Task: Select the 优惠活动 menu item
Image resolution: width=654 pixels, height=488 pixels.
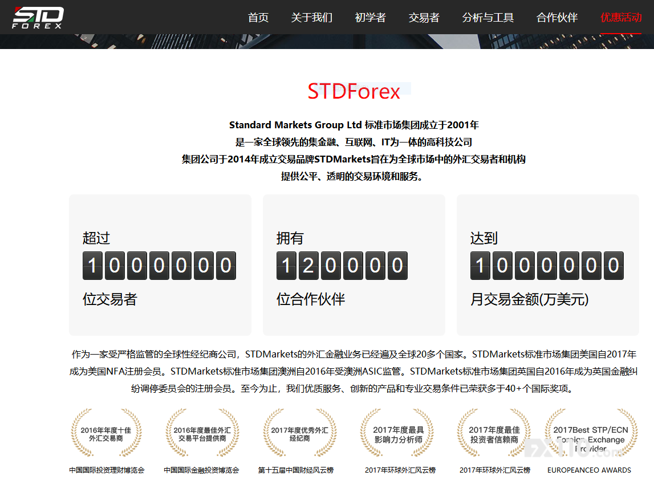Action: tap(621, 18)
